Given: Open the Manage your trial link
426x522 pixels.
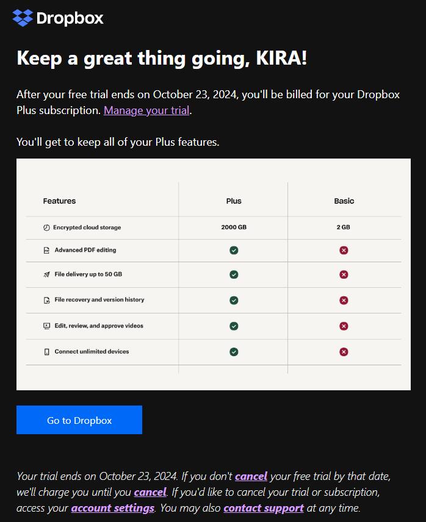Looking at the screenshot, I should (146, 111).
